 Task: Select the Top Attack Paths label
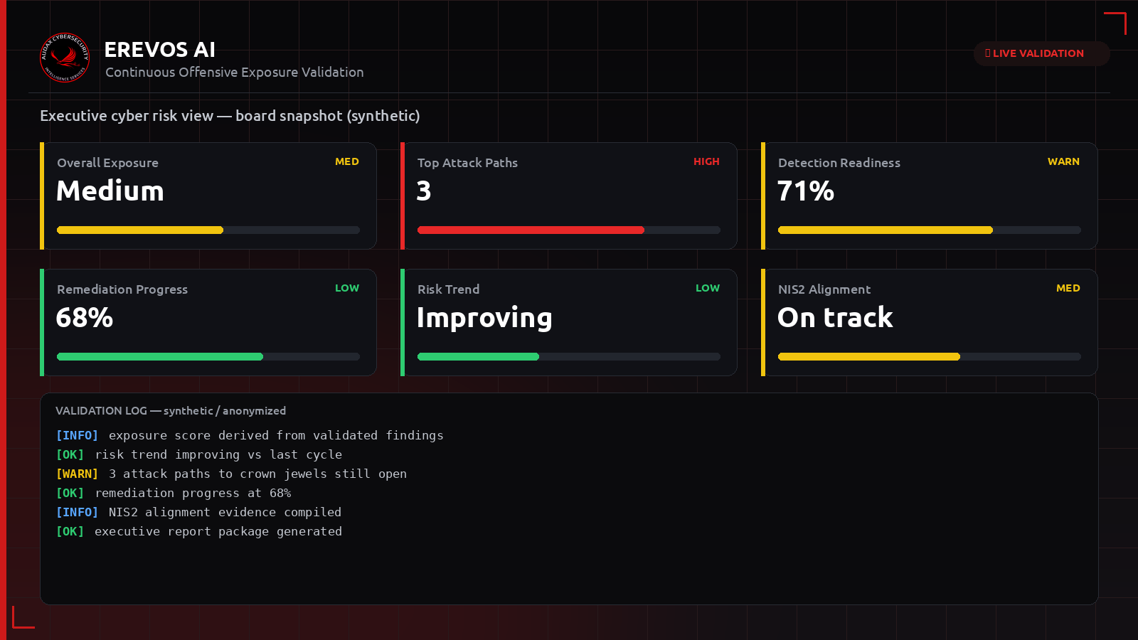467,163
